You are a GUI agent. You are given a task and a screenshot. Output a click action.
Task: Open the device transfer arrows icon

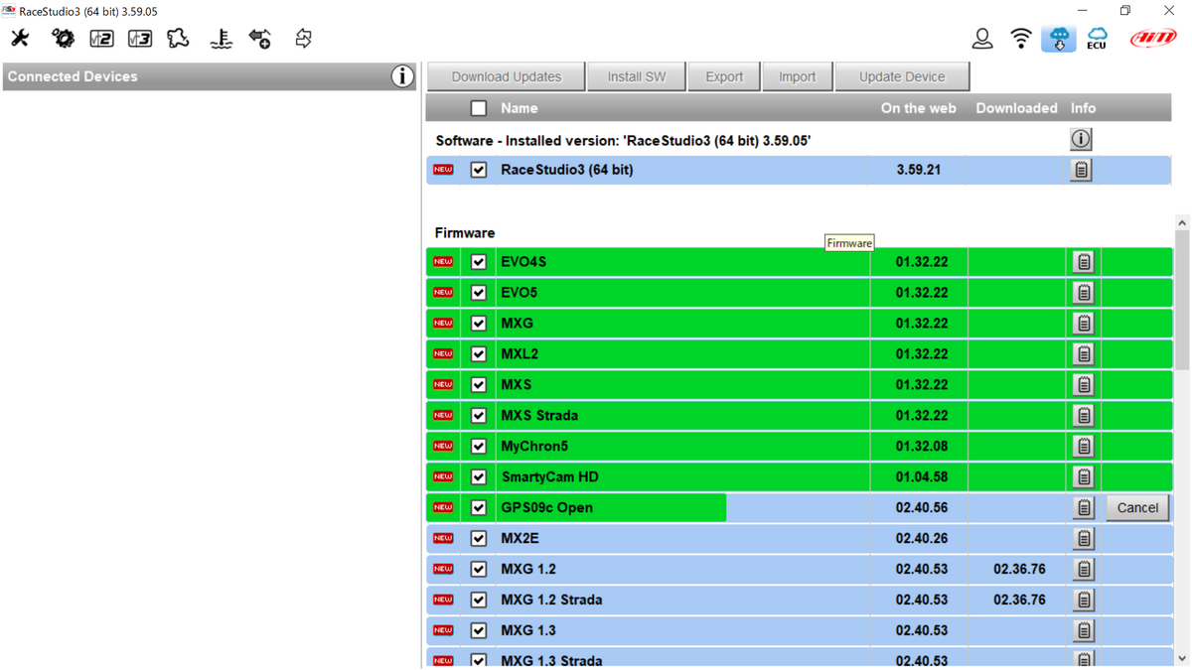point(303,39)
